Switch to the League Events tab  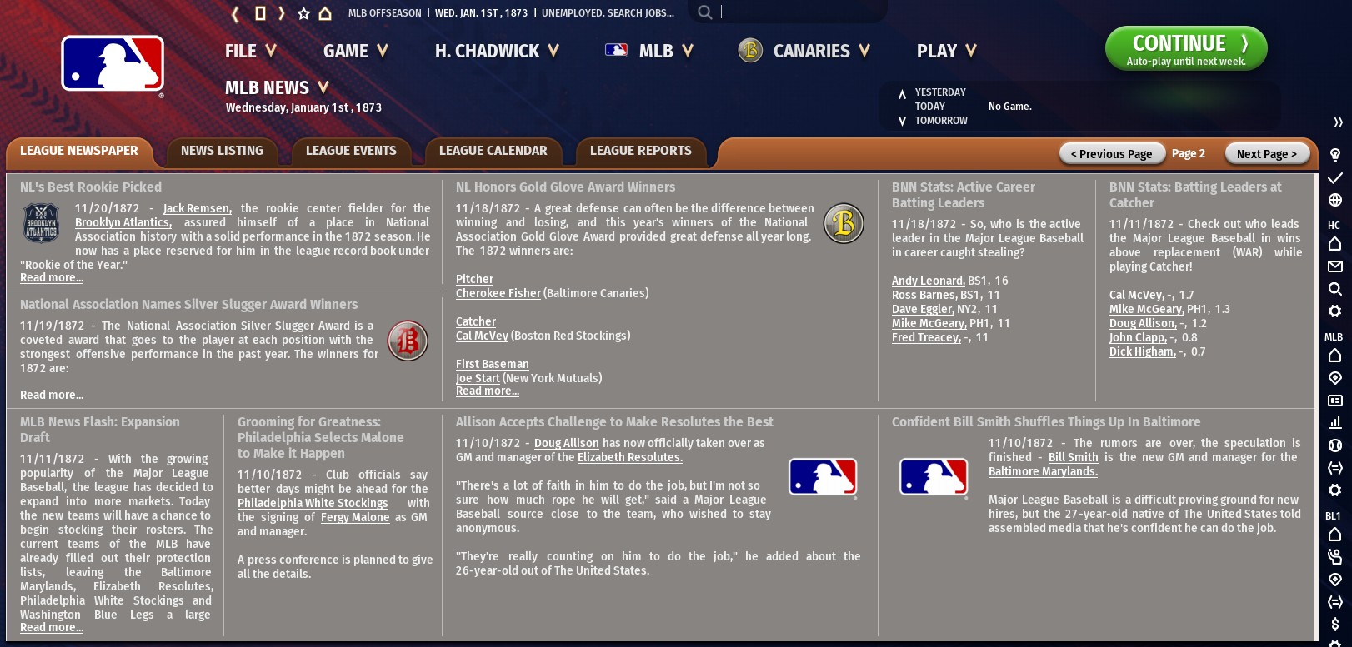click(x=351, y=151)
